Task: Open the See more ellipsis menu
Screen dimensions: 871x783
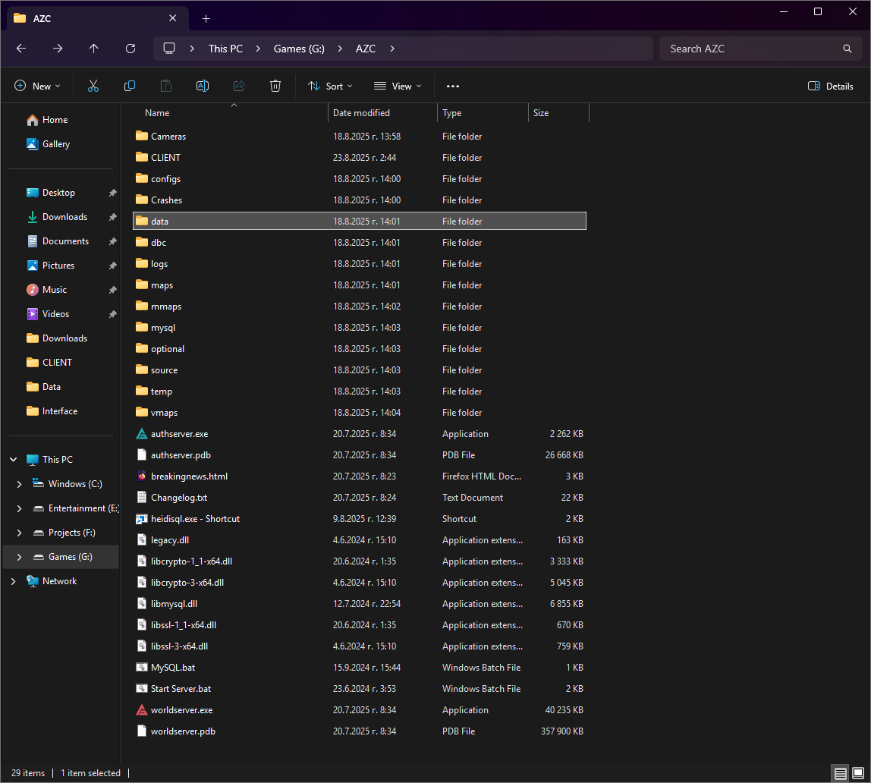Action: [453, 86]
